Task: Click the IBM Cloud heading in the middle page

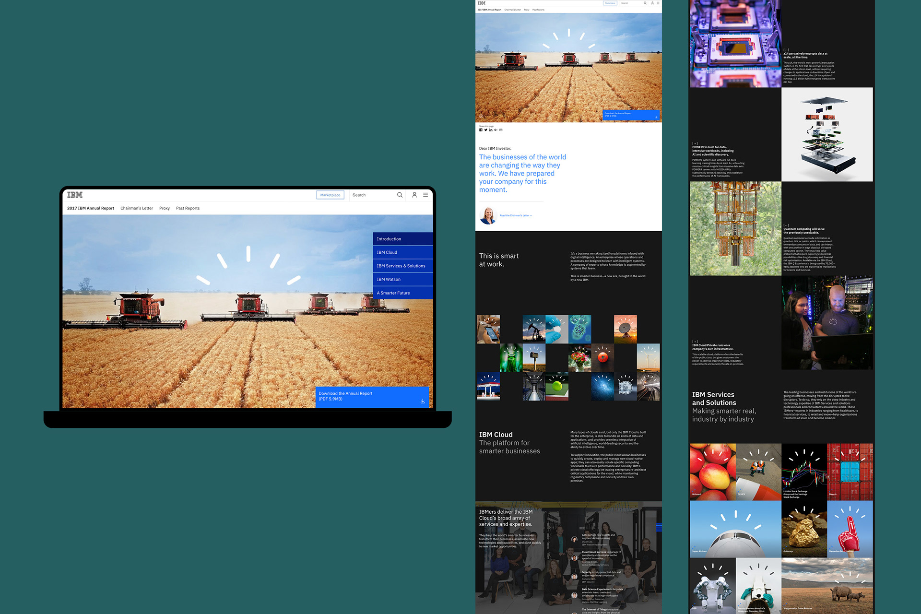Action: click(496, 435)
